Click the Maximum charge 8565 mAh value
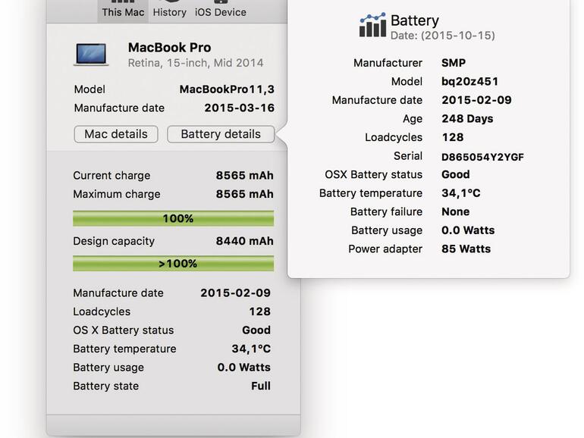This screenshot has width=584, height=438. click(x=245, y=194)
